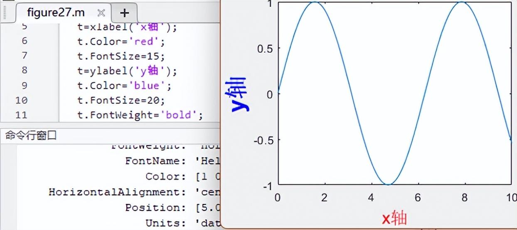Viewport: 517px width, 230px height.
Task: Click the Units property output
Action: [x=166, y=223]
